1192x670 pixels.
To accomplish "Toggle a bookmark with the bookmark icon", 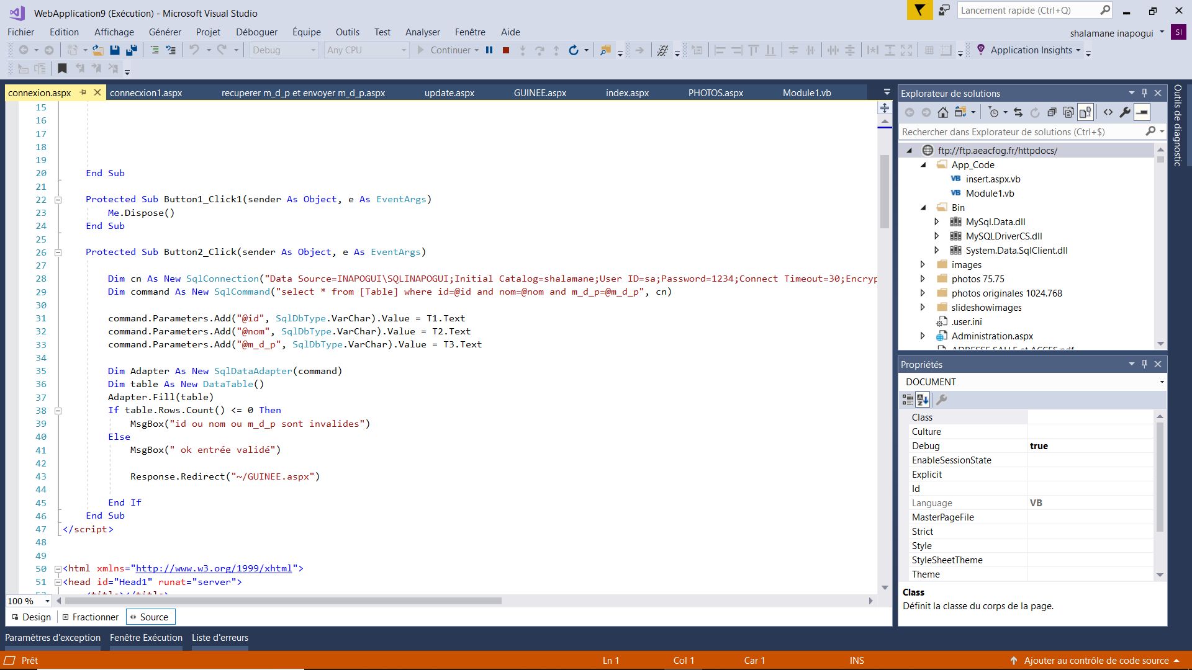I will (62, 68).
